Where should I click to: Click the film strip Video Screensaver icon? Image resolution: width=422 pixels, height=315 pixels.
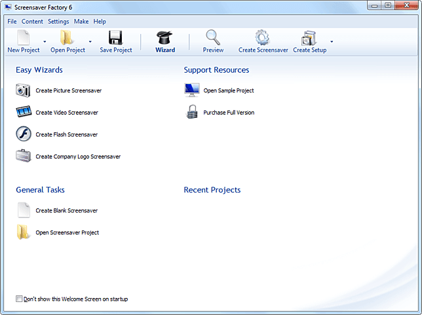click(x=24, y=111)
